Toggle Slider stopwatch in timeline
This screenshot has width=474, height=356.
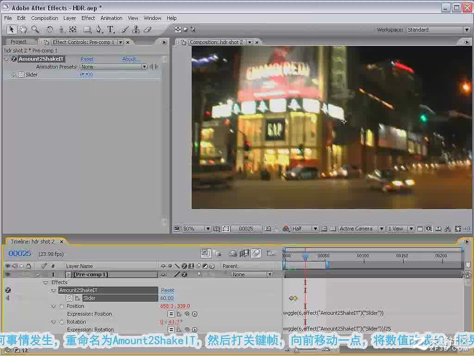(69, 298)
